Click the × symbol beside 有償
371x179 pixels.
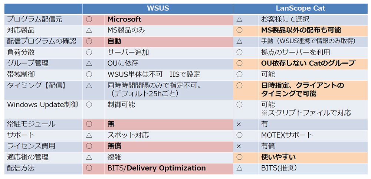tap(239, 146)
